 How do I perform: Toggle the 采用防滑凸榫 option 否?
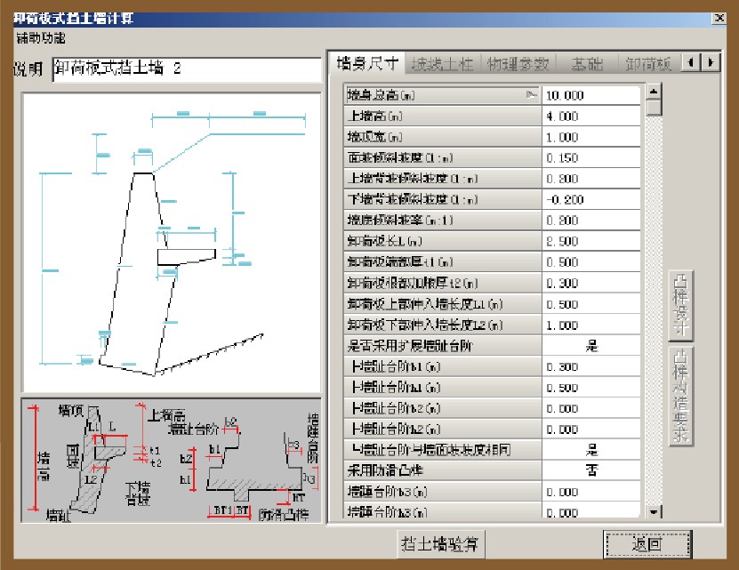point(591,470)
